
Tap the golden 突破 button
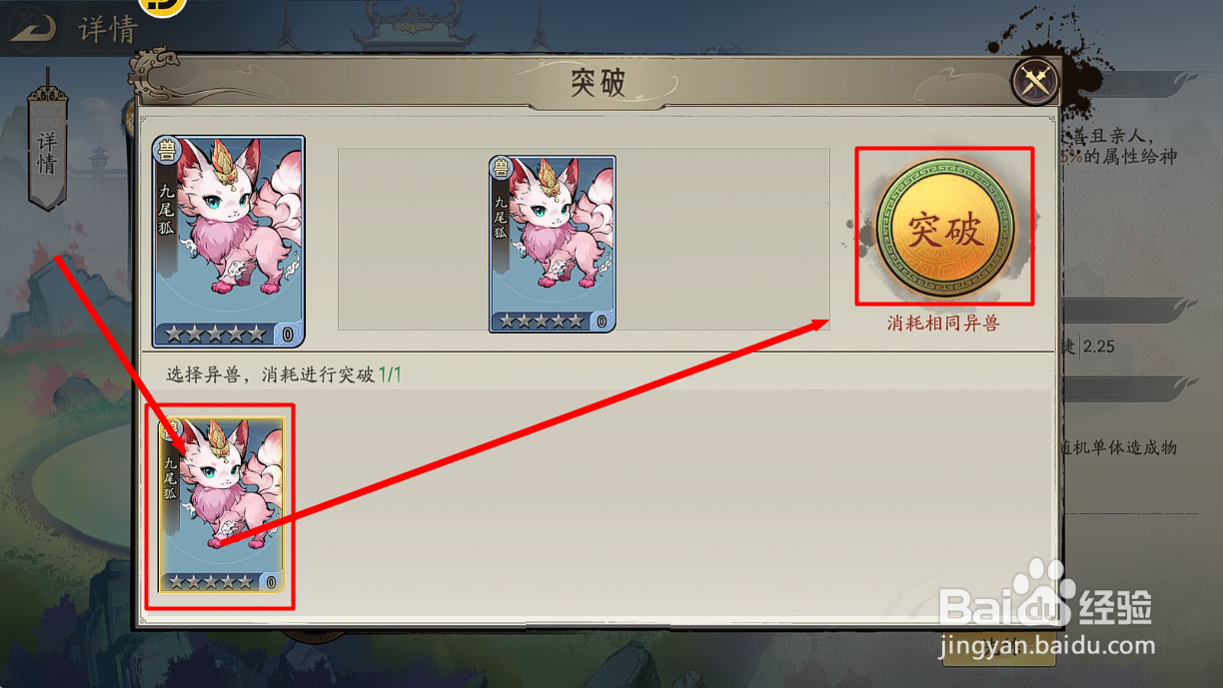click(944, 228)
